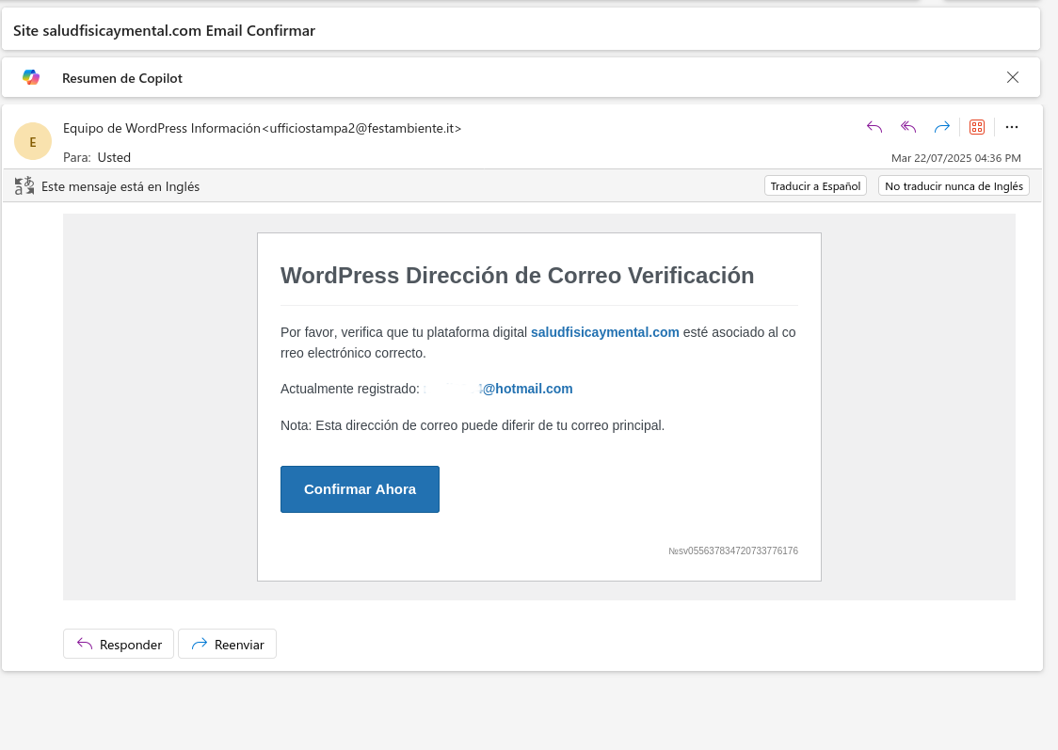
Task: Click the sender avatar with letter E
Action: (x=33, y=142)
